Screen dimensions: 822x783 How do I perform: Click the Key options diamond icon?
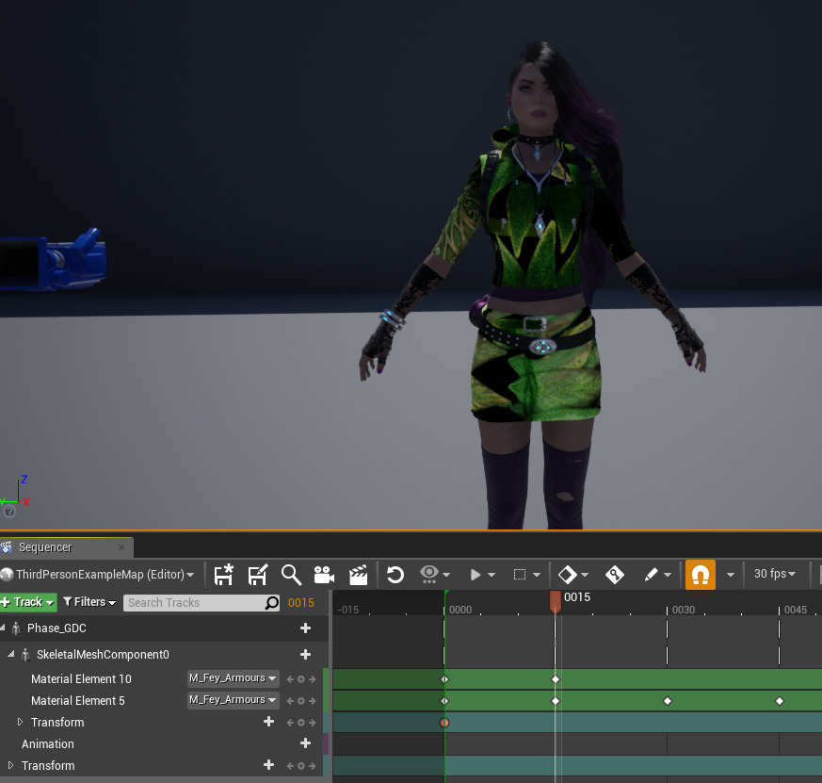coord(567,575)
